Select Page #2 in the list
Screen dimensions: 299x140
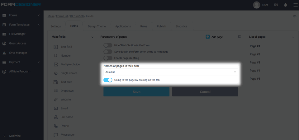[x=255, y=54]
